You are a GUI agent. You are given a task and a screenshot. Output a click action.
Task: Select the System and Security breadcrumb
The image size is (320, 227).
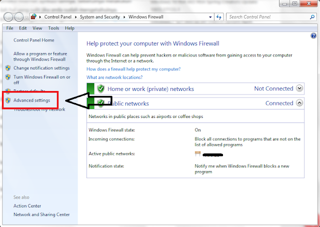[x=100, y=17]
